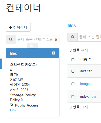Open the files breadcrumb link
This screenshot has width=101, height=123.
tap(72, 25)
